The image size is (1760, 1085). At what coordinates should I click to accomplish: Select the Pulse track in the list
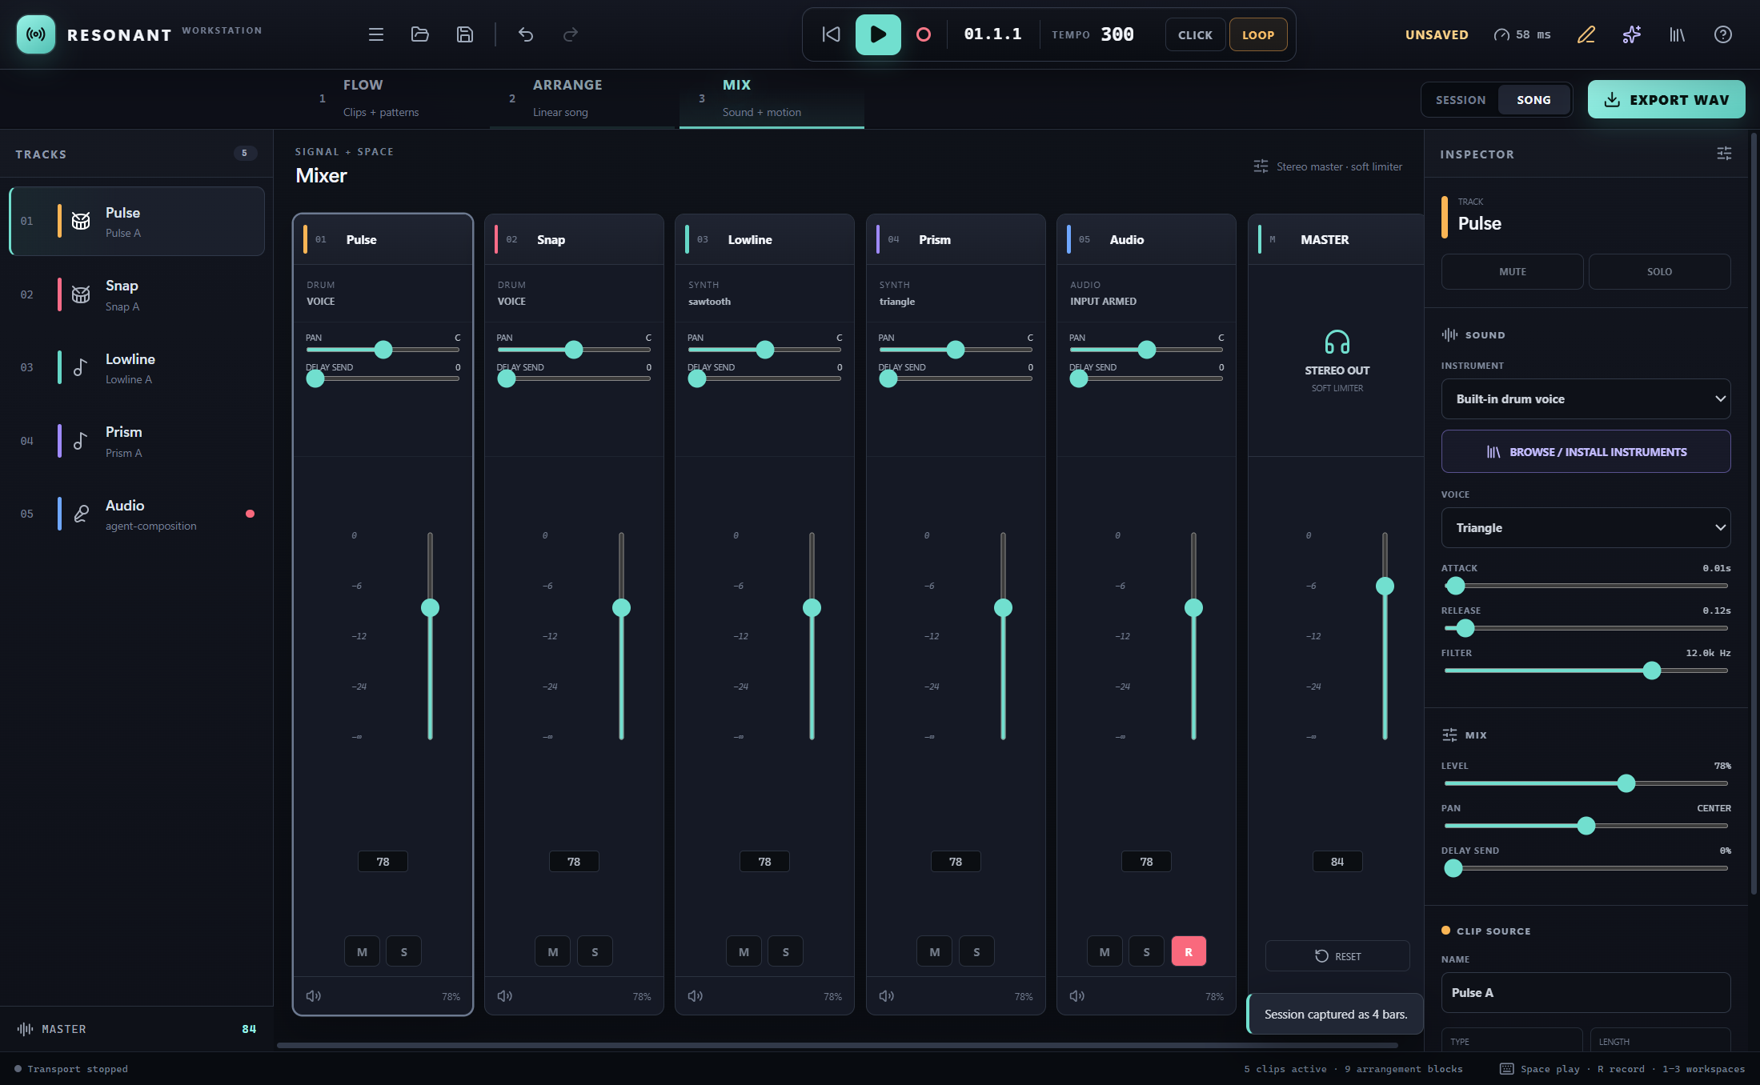137,222
